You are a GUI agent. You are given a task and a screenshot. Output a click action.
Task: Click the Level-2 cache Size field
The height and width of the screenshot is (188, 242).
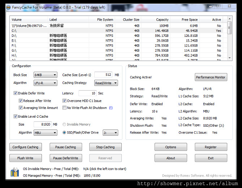tap(43, 124)
